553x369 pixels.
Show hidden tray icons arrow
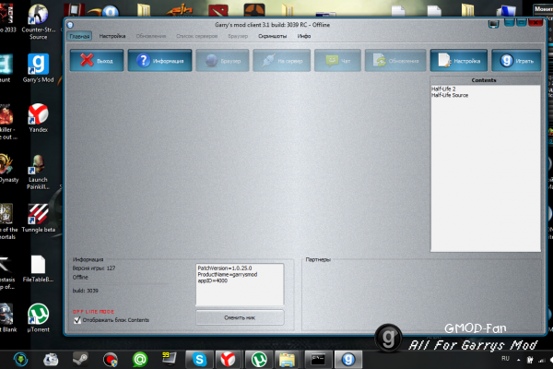518,360
